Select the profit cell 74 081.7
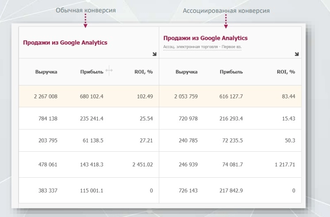 233,165
